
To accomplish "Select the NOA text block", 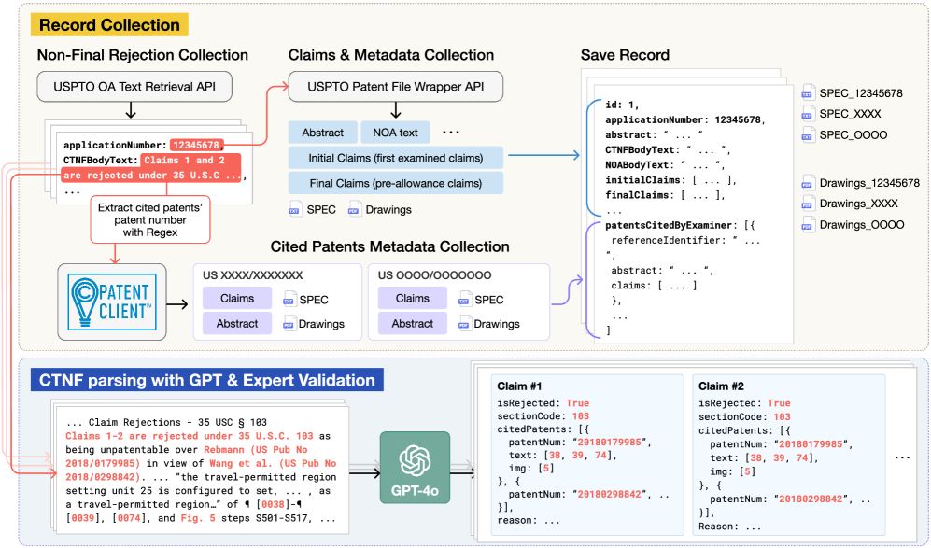I will coord(395,133).
